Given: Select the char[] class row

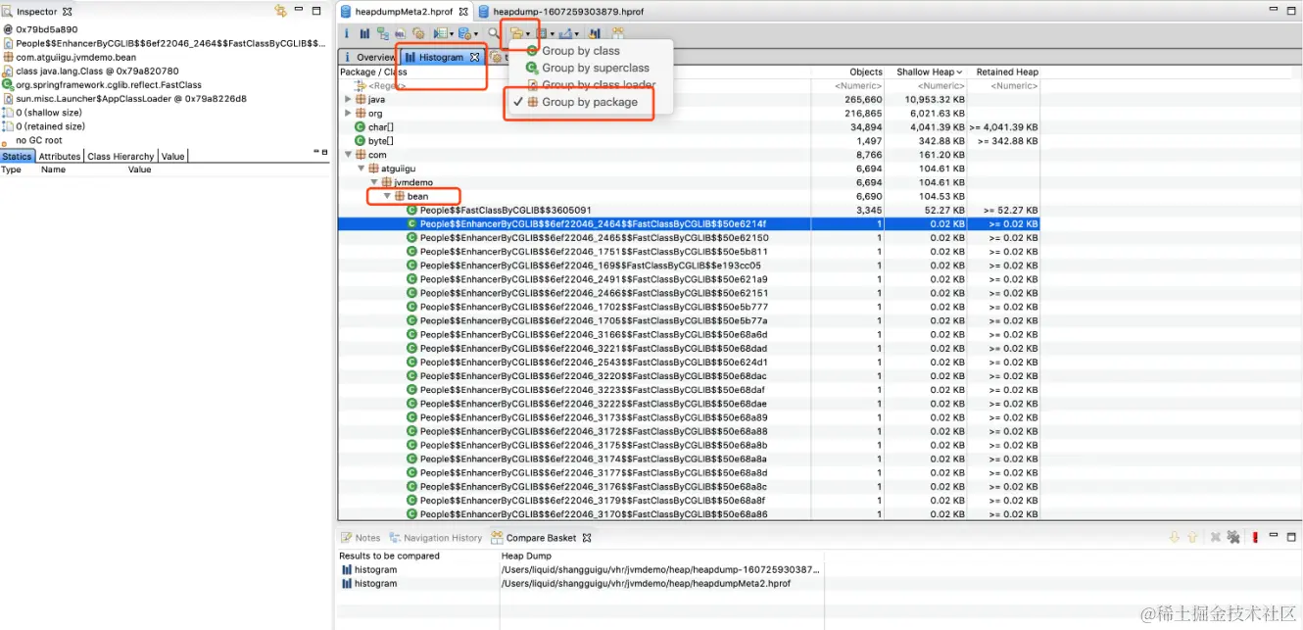Looking at the screenshot, I should coord(689,127).
